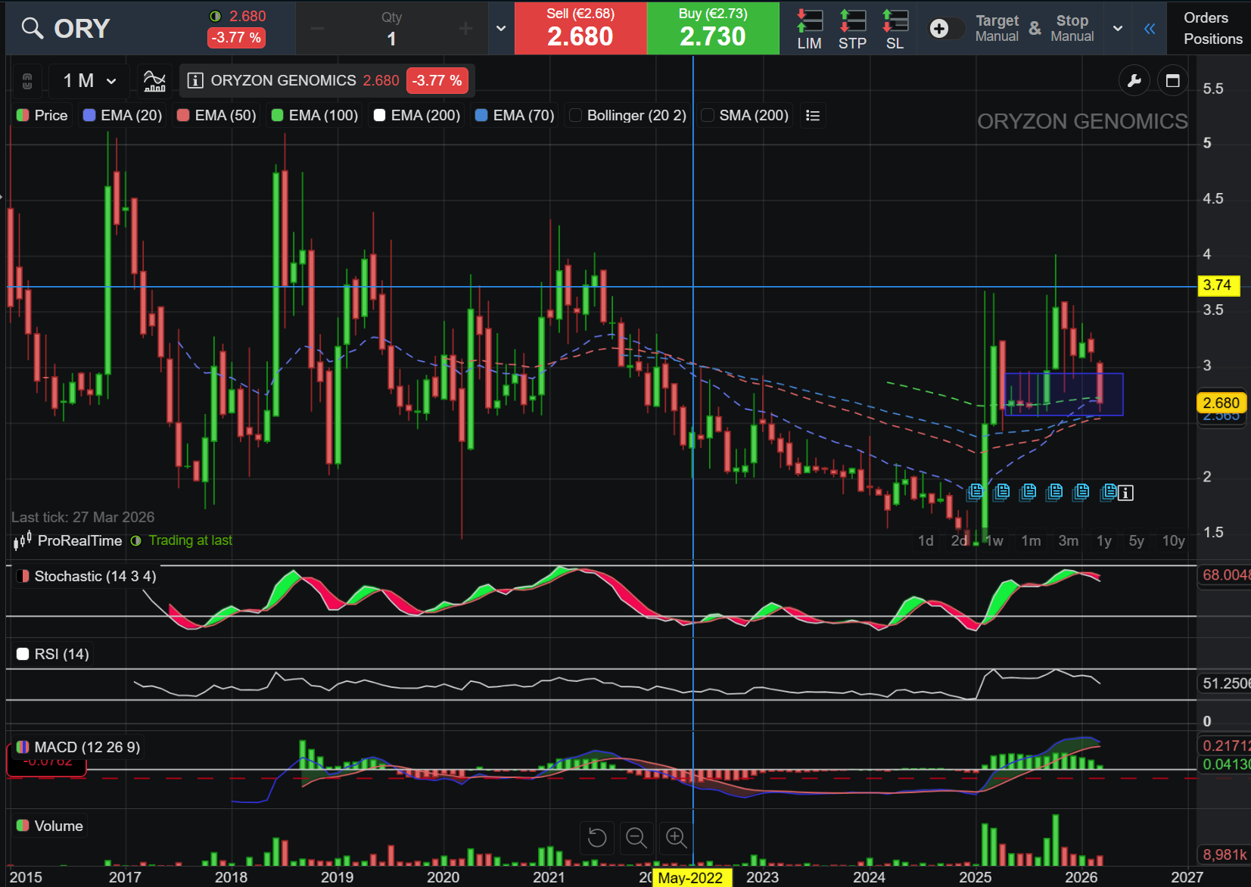Open the indicators chart icon
Viewport: 1251px width, 887px height.
pyautogui.click(x=154, y=80)
